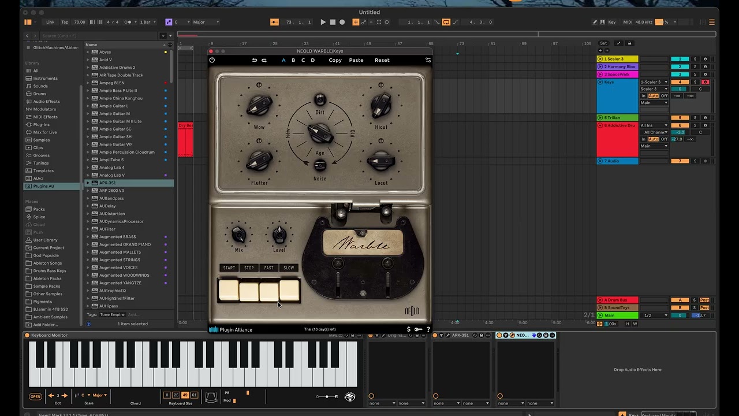Select preset slot A in Warble
Screen dimensions: 739x416
tap(283, 60)
